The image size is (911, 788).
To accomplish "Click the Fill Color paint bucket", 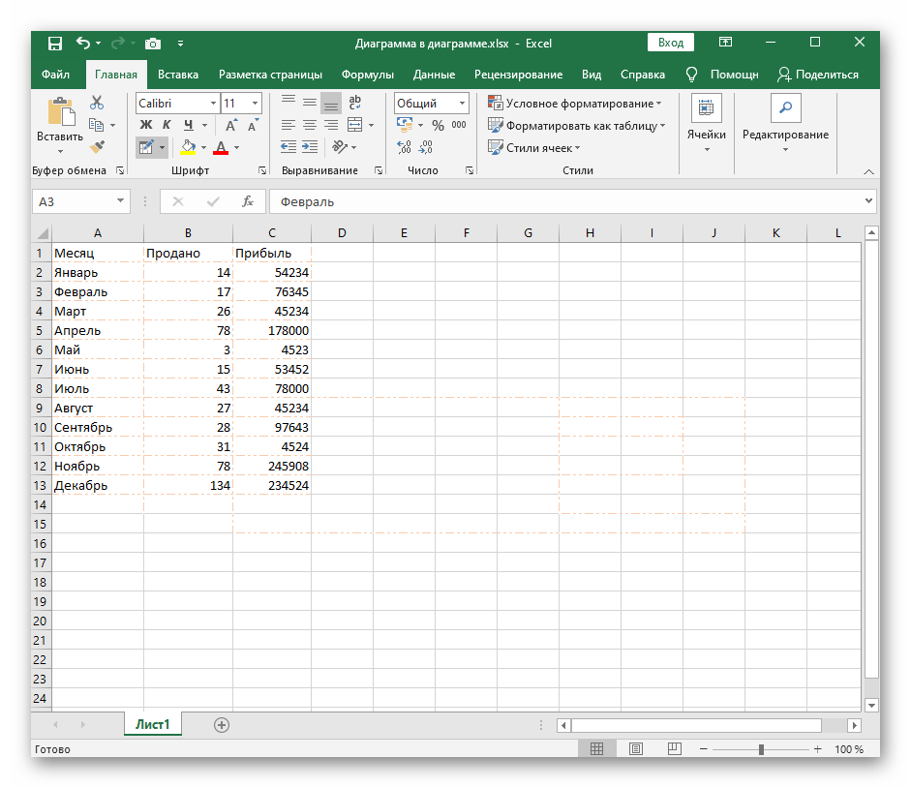I will (188, 147).
